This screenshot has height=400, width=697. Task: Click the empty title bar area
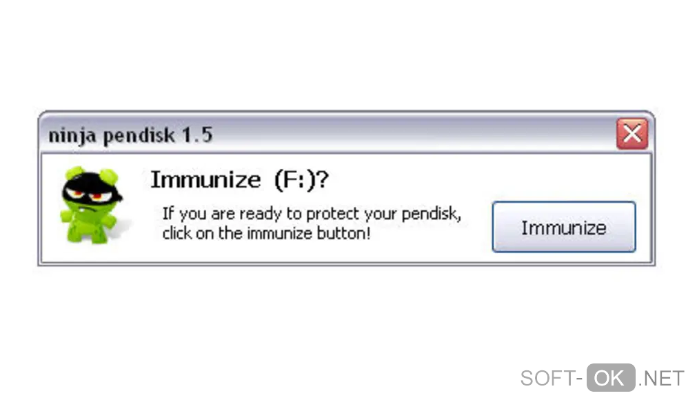(414, 134)
